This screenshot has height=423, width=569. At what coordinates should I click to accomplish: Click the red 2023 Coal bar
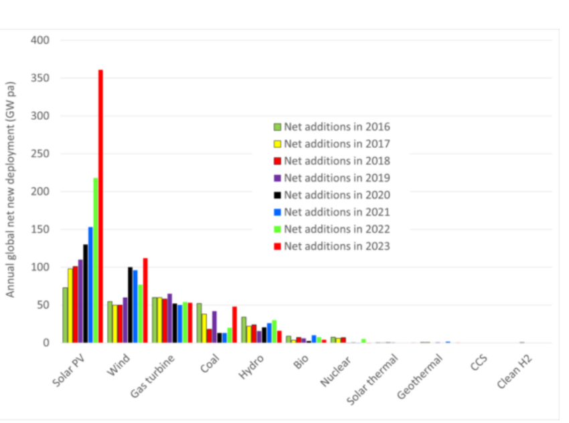tap(234, 325)
